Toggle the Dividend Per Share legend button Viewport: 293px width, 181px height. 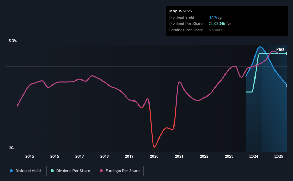[70, 171]
